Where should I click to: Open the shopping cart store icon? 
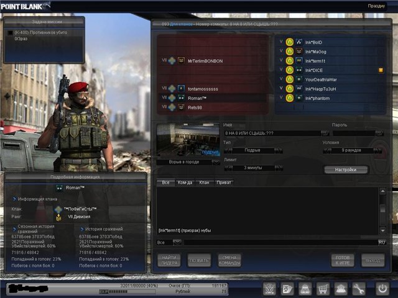pyautogui.click(x=323, y=289)
